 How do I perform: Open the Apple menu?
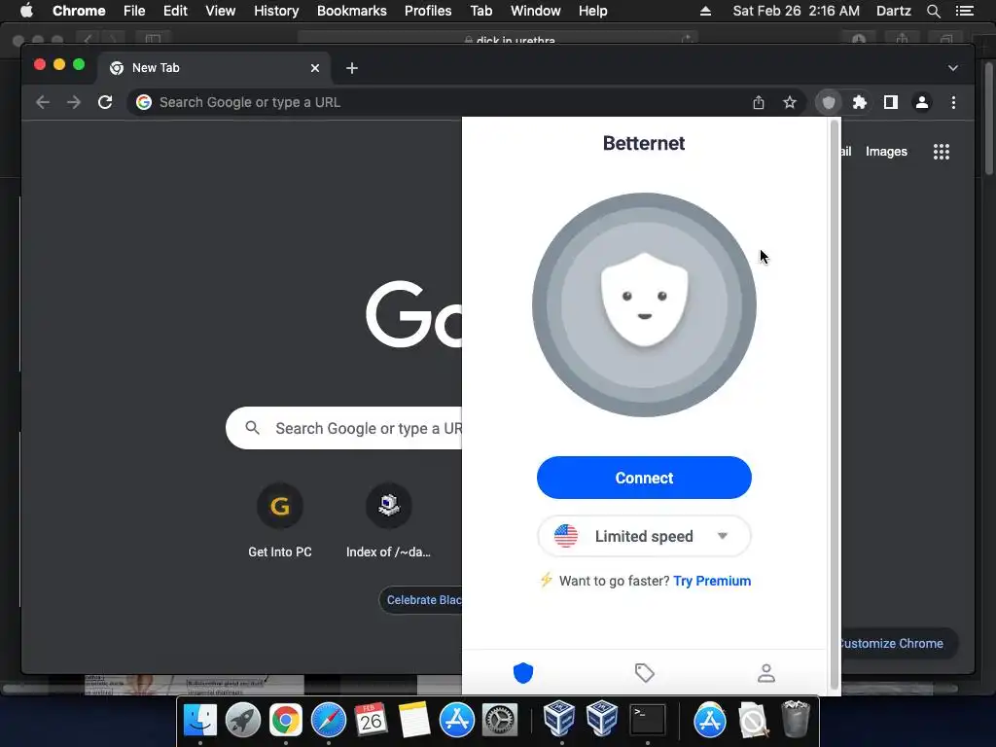coord(26,11)
